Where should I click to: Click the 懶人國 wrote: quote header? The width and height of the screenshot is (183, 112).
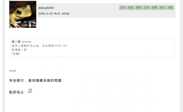pyautogui.click(x=22, y=42)
